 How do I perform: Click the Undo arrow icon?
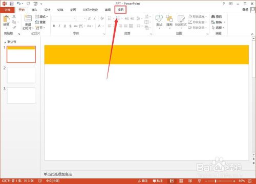[19, 4]
